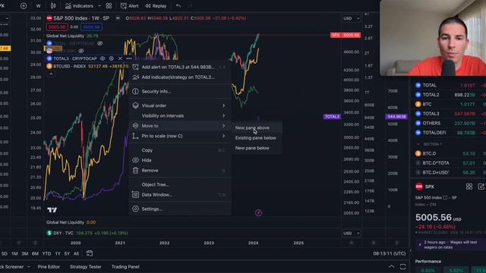The width and height of the screenshot is (486, 273).
Task: Open settings gear for TOTAL3 CRYPTOCAP legend
Action: tap(112, 58)
